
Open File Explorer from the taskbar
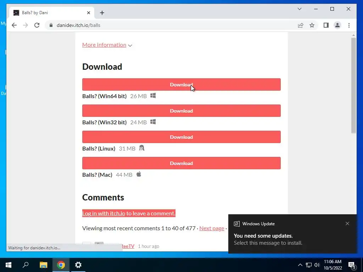43,265
